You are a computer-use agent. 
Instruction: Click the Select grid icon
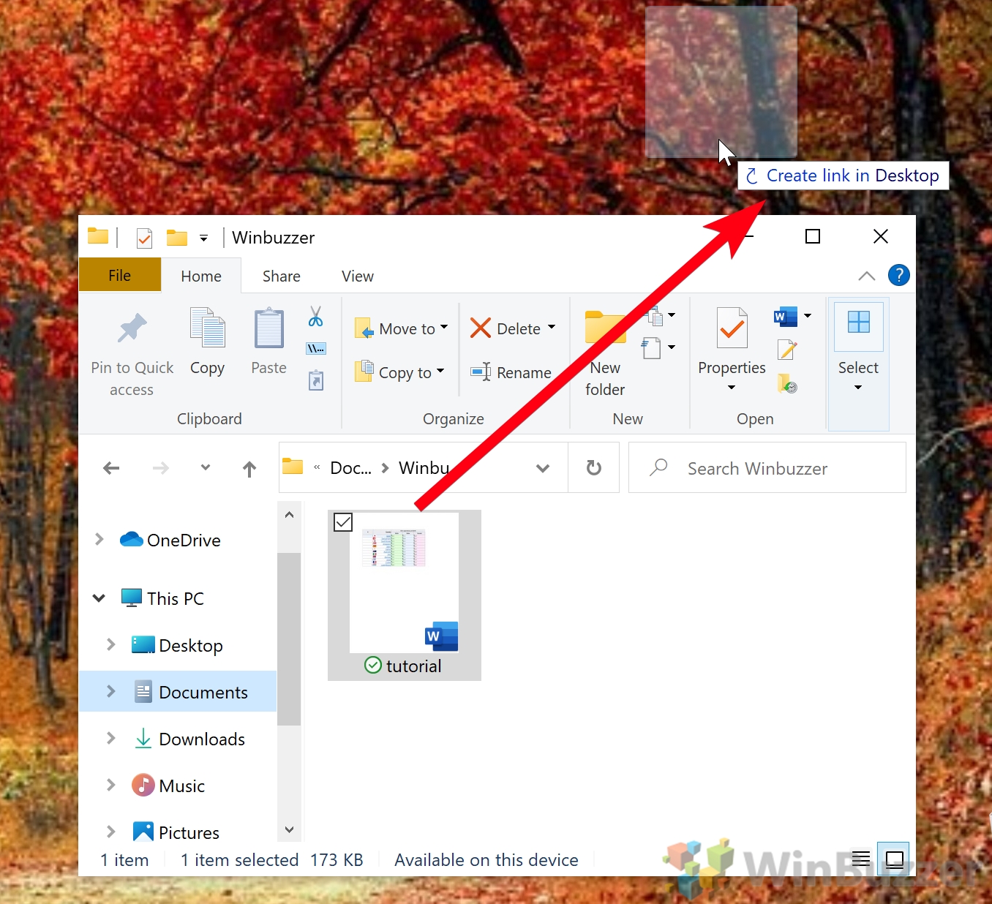point(858,322)
